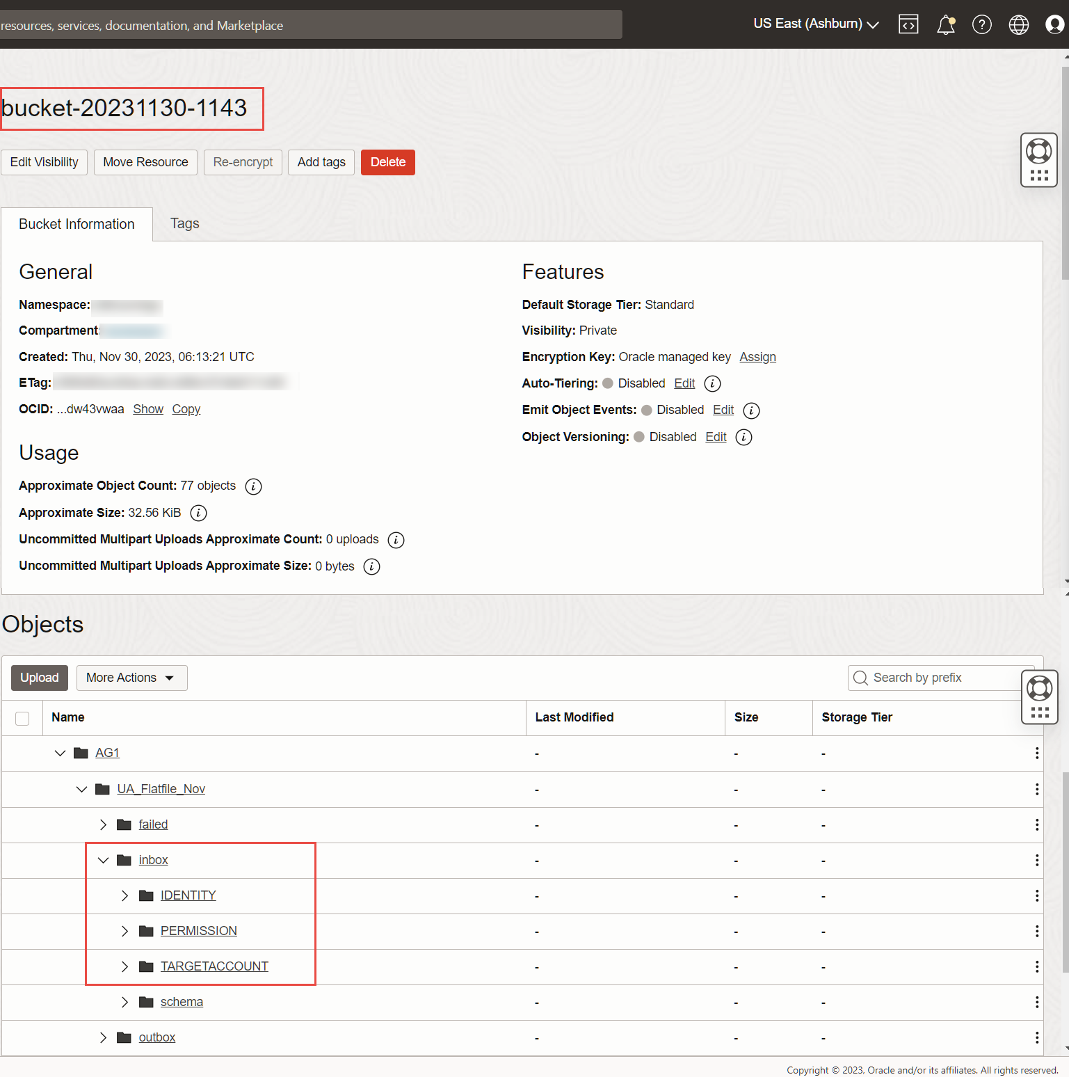Click the page vertical scrollbar
Viewport: 1069px width, 1077px height.
(x=1065, y=174)
